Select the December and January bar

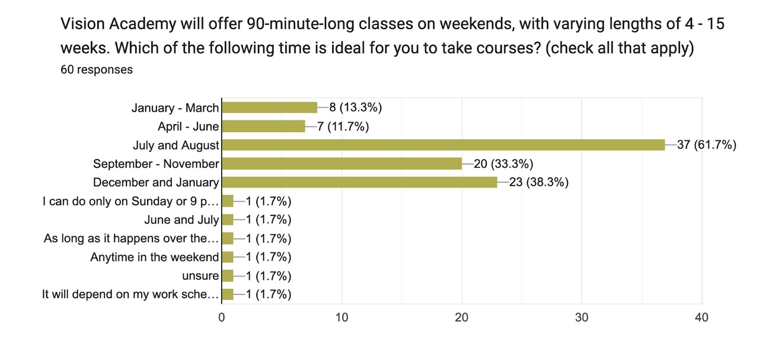[360, 182]
